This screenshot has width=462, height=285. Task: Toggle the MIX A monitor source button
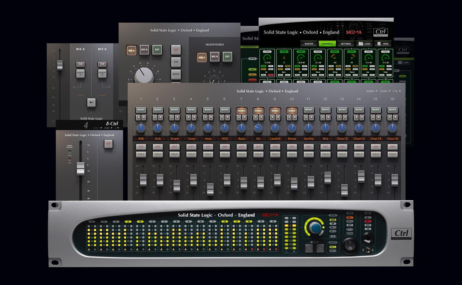[131, 50]
